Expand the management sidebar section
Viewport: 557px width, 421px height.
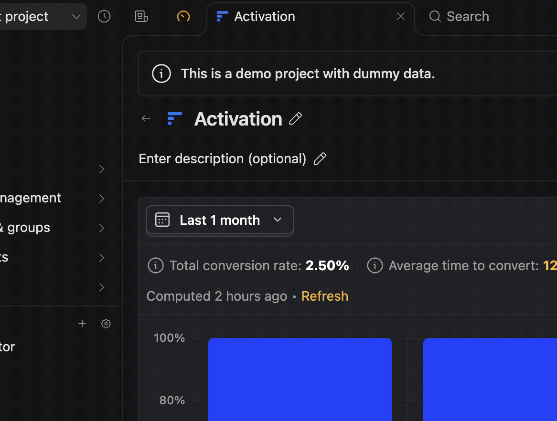(x=102, y=199)
